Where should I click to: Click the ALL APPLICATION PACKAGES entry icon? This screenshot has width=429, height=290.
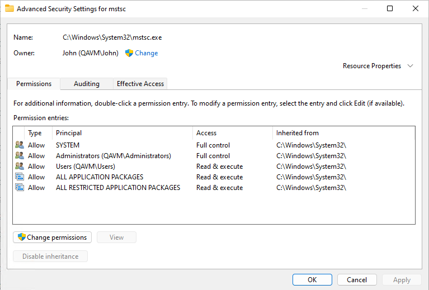pyautogui.click(x=20, y=177)
